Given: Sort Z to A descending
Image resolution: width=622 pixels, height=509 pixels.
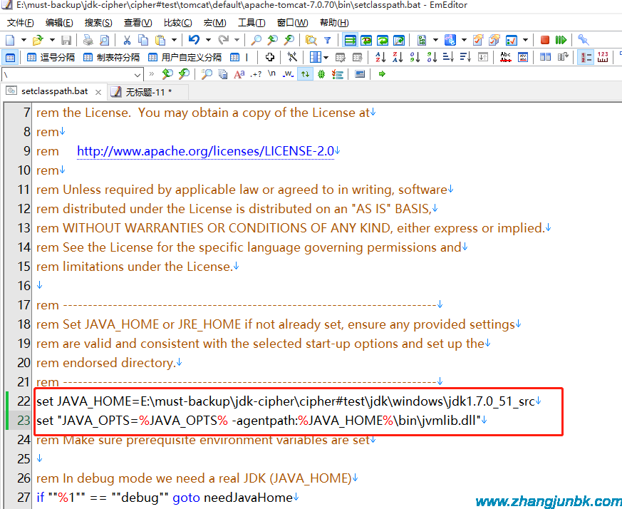Looking at the screenshot, I should (x=398, y=57).
